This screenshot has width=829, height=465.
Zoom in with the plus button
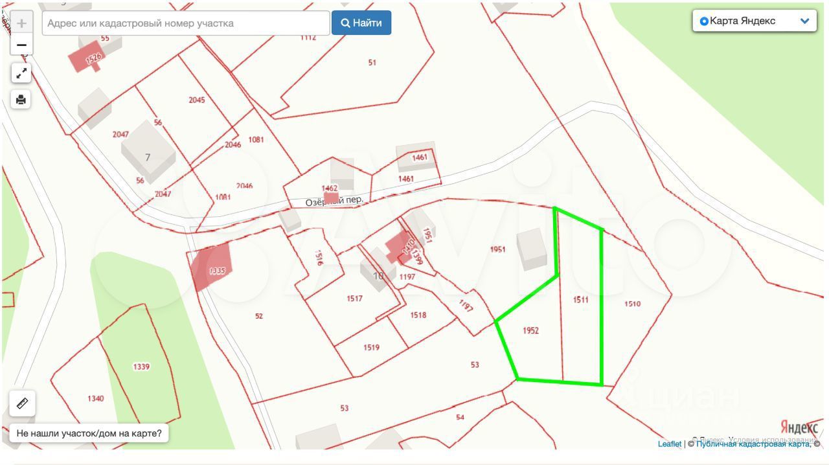coord(21,23)
